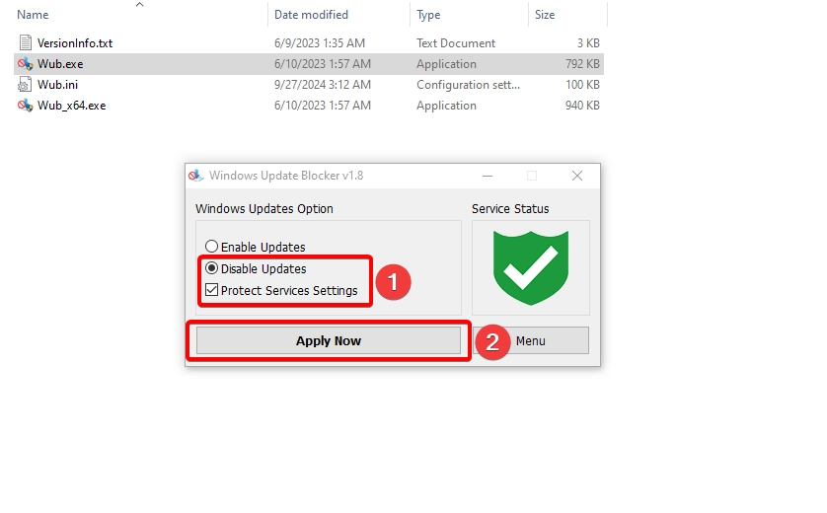Minimize the Windows Update Blocker window
Image resolution: width=827 pixels, height=513 pixels.
[x=488, y=176]
